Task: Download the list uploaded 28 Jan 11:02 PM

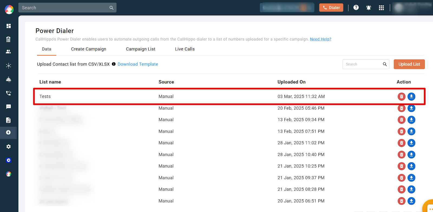Action: (411, 143)
